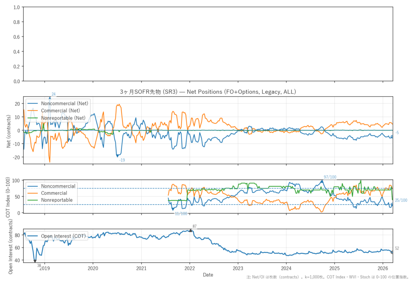Click the 2025 tick on the Date axis
This screenshot has width=413, height=282.
334,268
